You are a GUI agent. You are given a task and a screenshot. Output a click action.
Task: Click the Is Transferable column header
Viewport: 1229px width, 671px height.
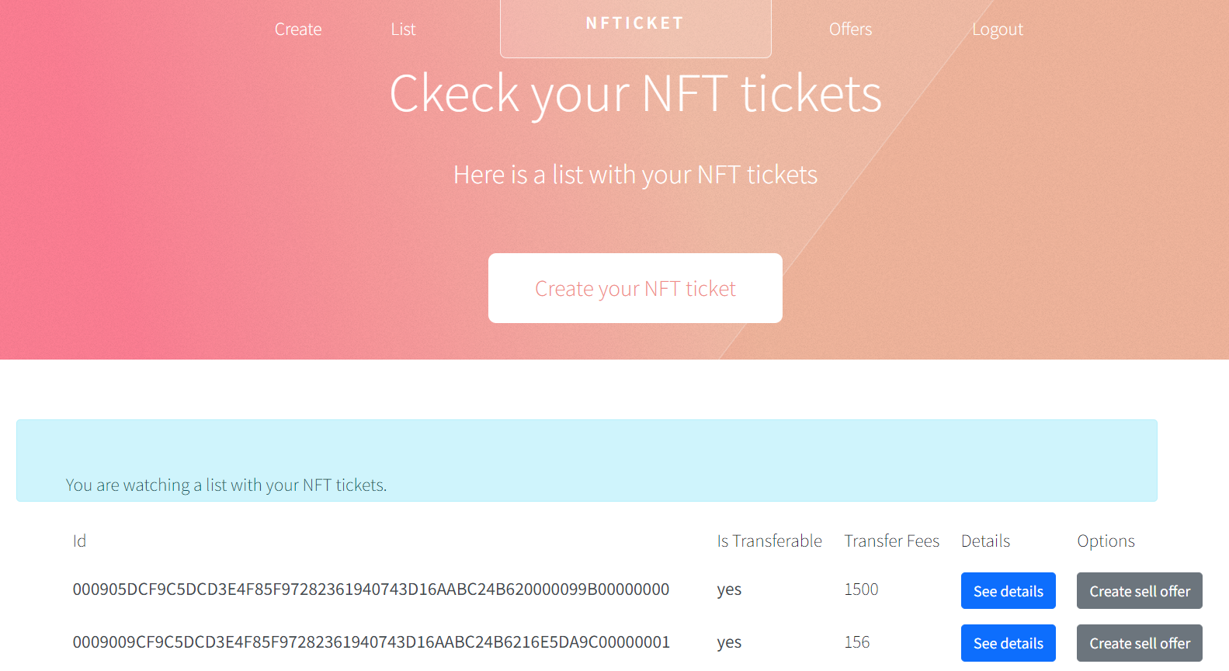click(769, 541)
